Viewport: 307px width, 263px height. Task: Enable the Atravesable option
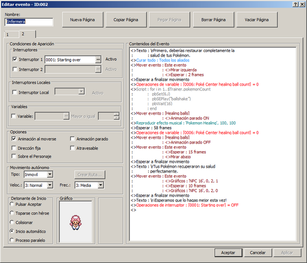(x=72, y=148)
